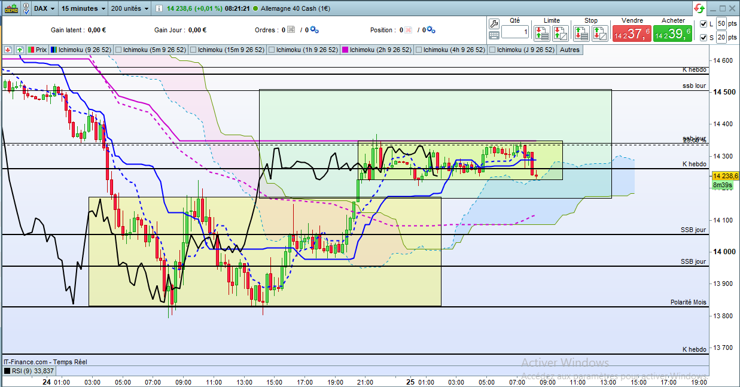Toggle the Ichimoku (5m 9 26 52) checkbox
The image size is (740, 387).
pos(118,50)
